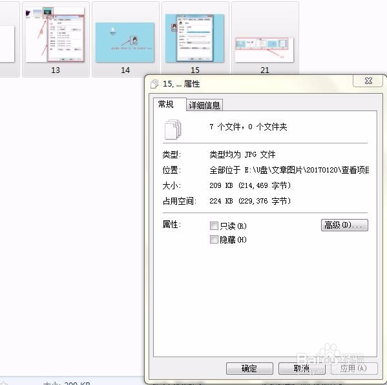Click the text 类型均为 JPG 文件

[242, 155]
